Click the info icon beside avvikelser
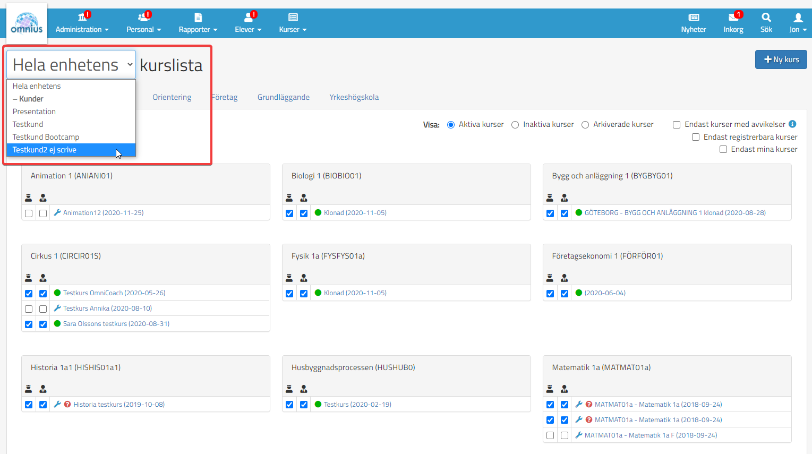Viewport: 812px width, 454px height. [x=792, y=124]
